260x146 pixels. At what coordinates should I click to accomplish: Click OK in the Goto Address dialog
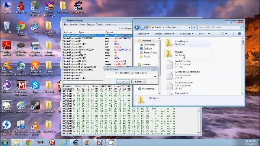[x=123, y=82]
